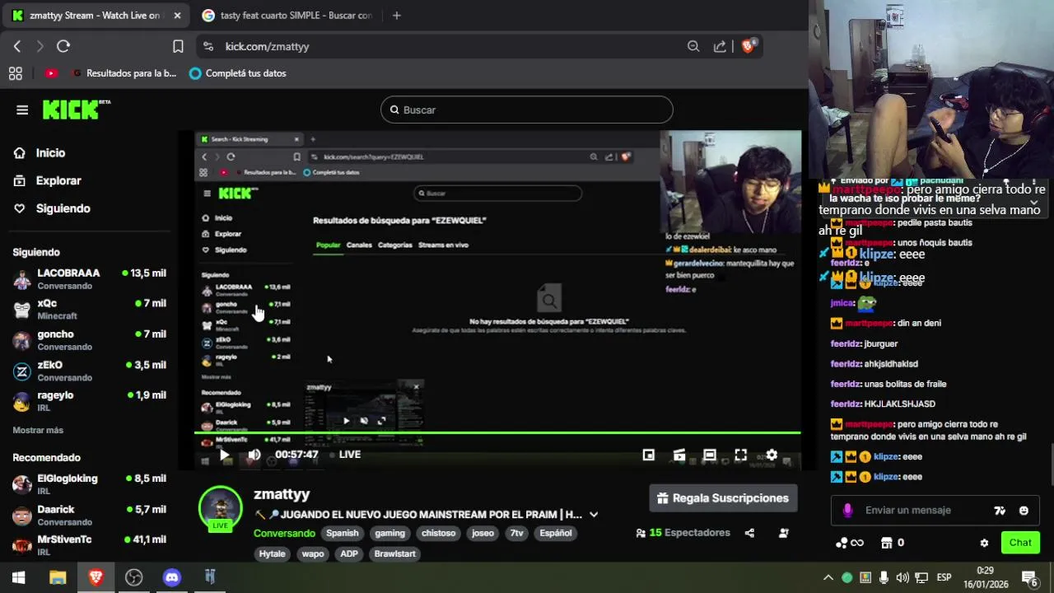Select the Español tag

pyautogui.click(x=556, y=534)
